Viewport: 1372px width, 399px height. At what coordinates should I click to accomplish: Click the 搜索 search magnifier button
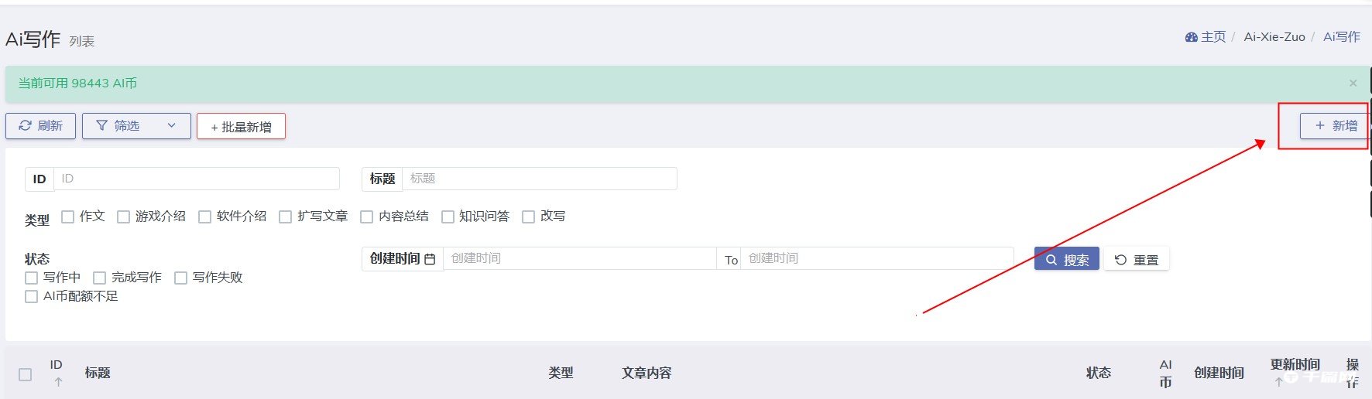pos(1066,260)
